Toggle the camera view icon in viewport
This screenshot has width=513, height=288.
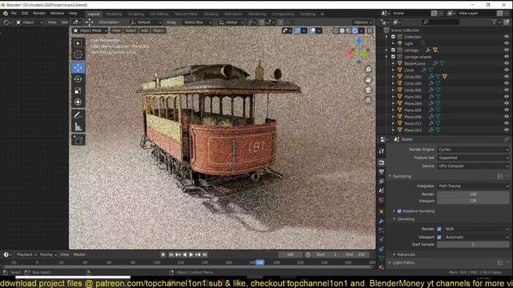click(369, 90)
